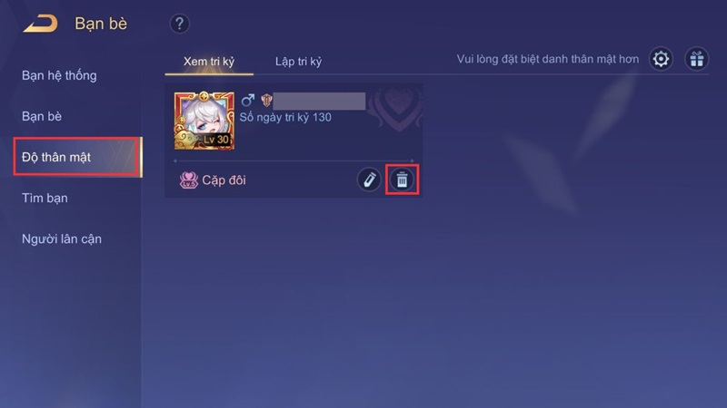Click the male gender symbol icon
The image size is (727, 408).
click(x=247, y=100)
